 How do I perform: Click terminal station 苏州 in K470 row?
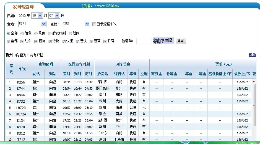(119, 127)
